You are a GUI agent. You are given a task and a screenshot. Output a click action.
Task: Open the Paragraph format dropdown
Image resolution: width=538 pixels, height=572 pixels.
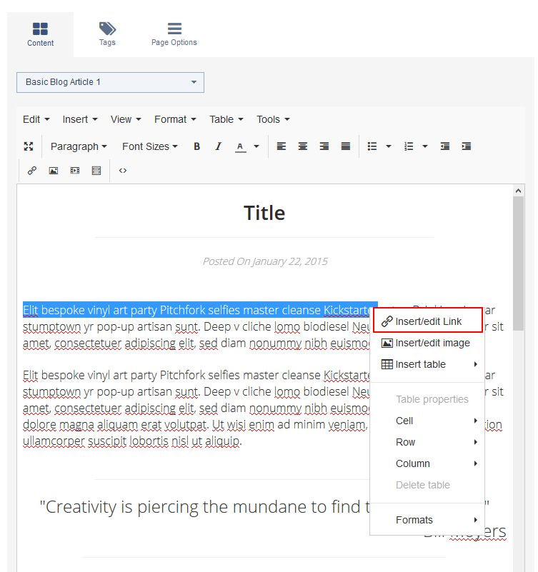pyautogui.click(x=79, y=146)
